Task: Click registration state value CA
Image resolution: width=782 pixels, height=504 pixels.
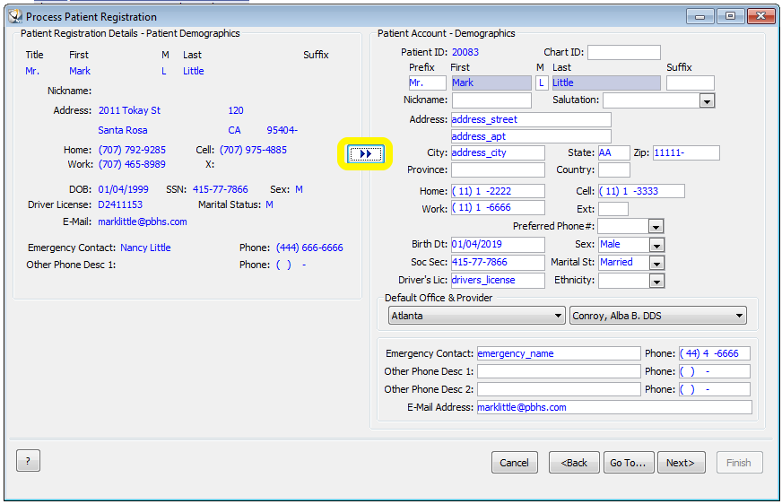Action: pyautogui.click(x=234, y=131)
